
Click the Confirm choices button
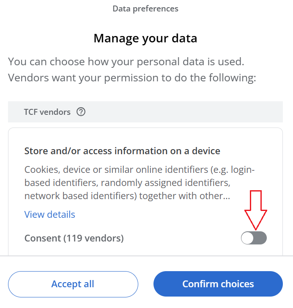218,284
